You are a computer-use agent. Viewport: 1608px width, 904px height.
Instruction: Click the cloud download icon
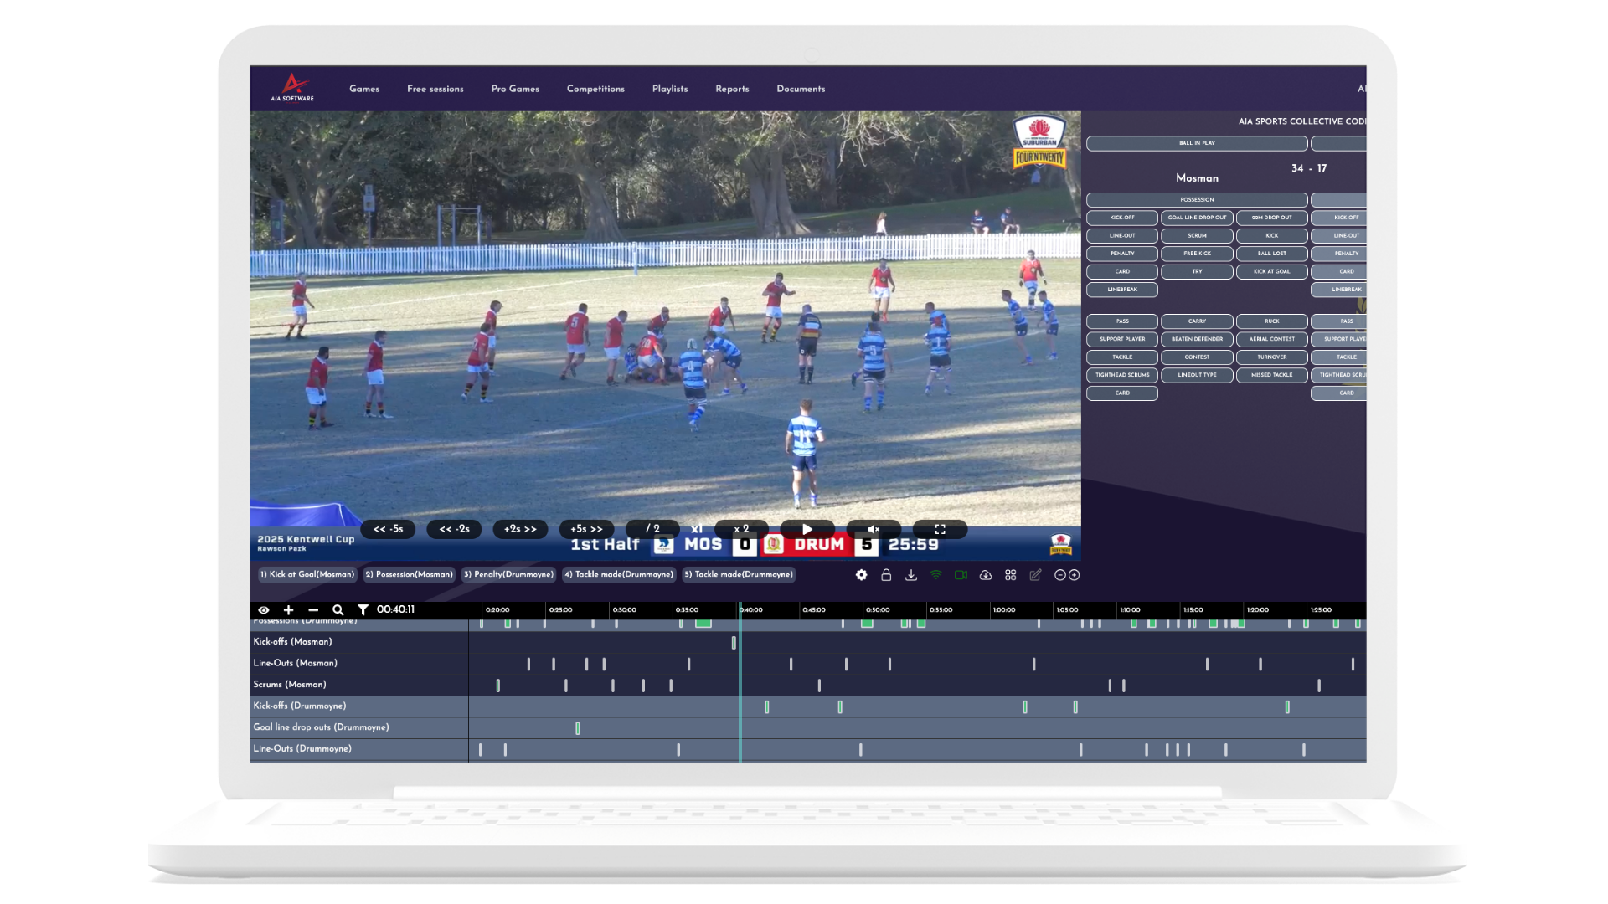click(986, 575)
